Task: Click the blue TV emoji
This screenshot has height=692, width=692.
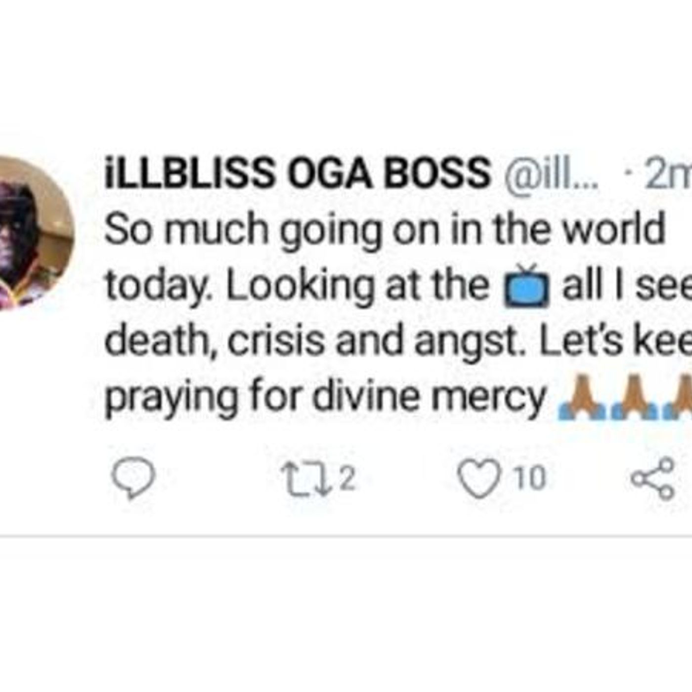Action: click(525, 287)
